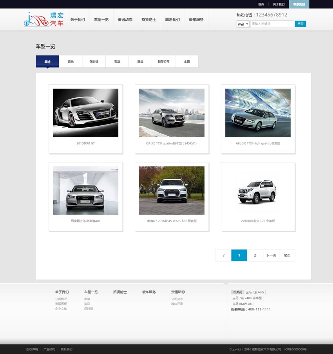Open the 企业文化 footer link

tap(61, 309)
